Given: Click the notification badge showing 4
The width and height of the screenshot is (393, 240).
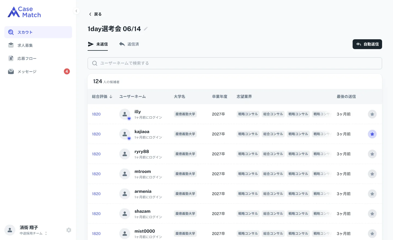Looking at the screenshot, I should click(67, 71).
